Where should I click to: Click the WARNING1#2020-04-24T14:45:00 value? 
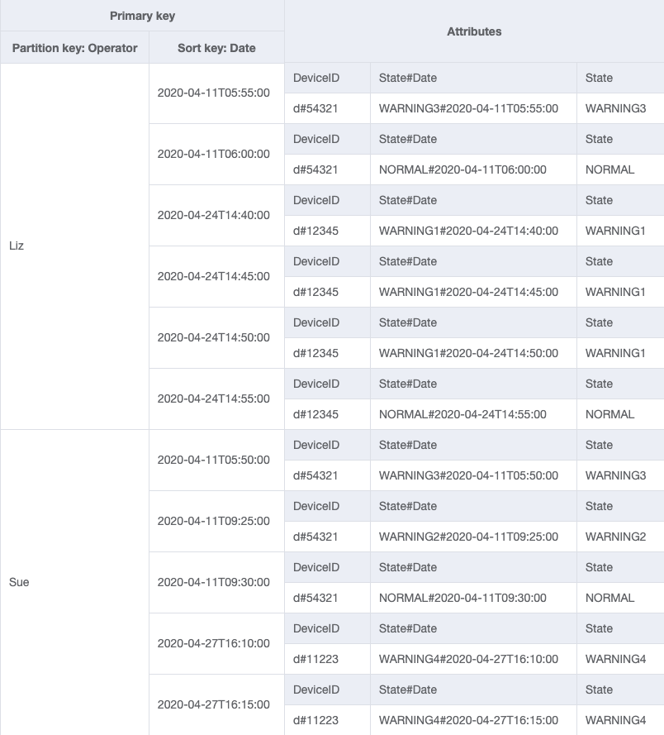[x=468, y=292]
